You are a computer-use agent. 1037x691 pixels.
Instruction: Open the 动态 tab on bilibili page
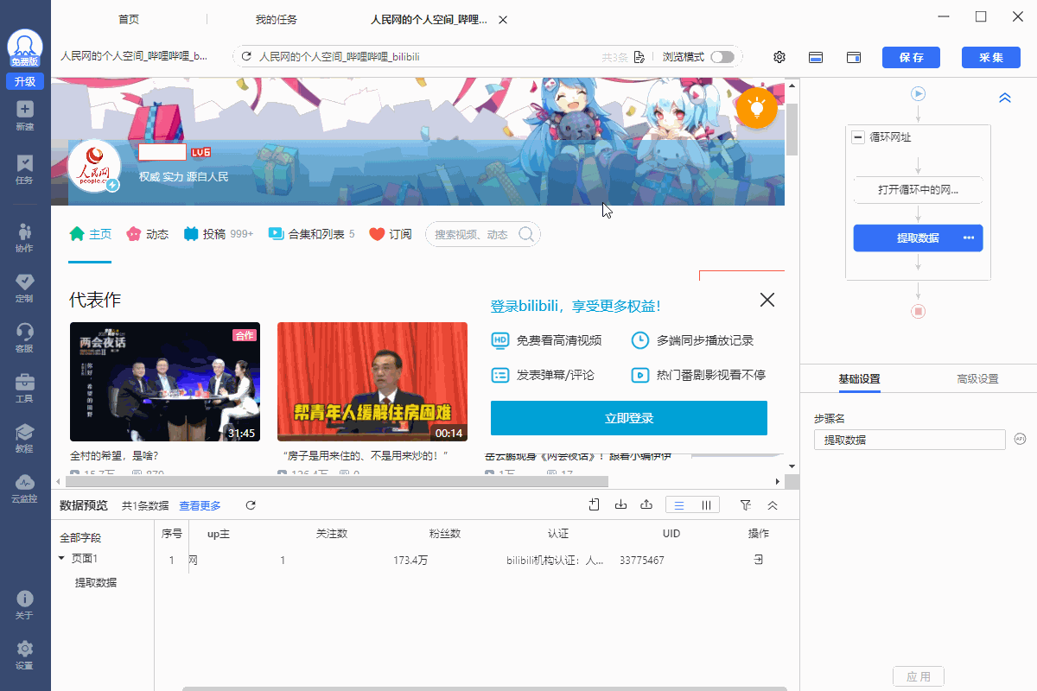click(x=147, y=234)
